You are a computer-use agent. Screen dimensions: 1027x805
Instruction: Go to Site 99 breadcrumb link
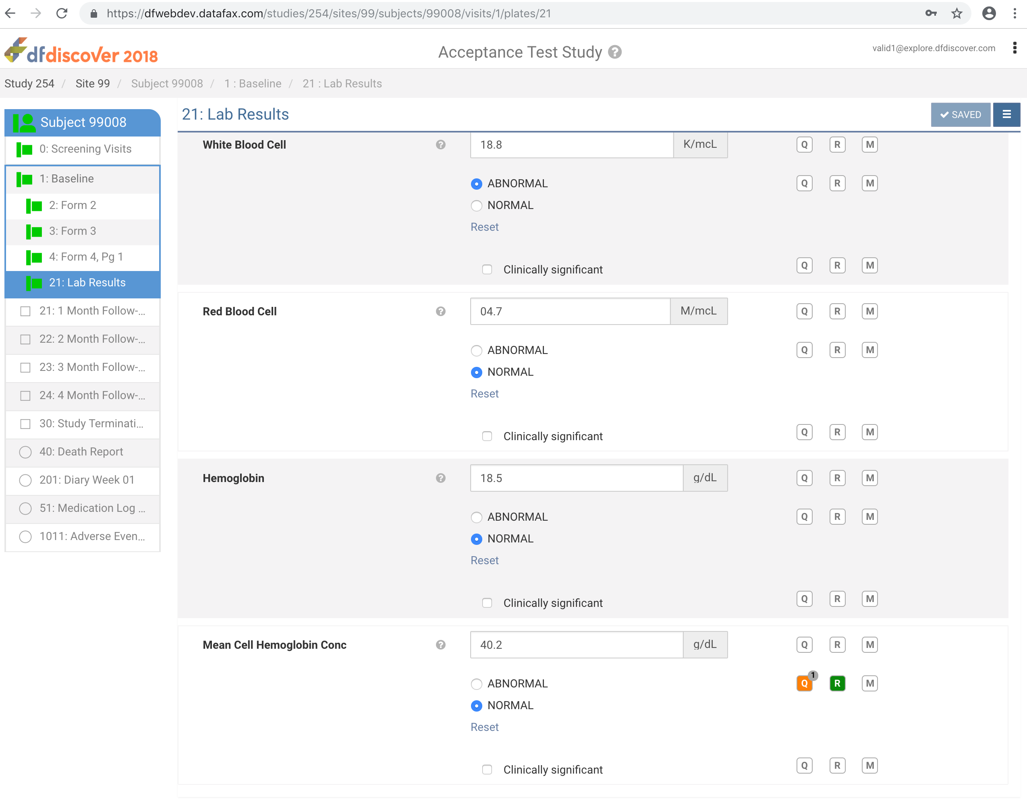[92, 83]
